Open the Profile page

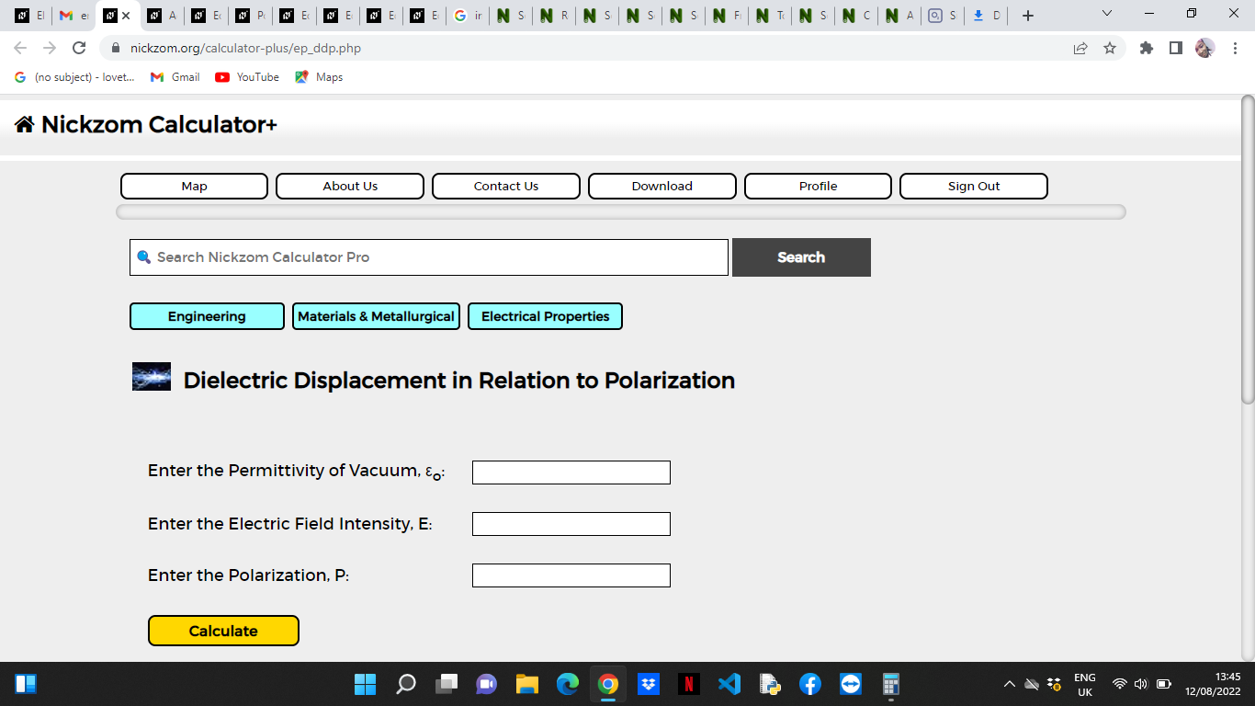(818, 186)
